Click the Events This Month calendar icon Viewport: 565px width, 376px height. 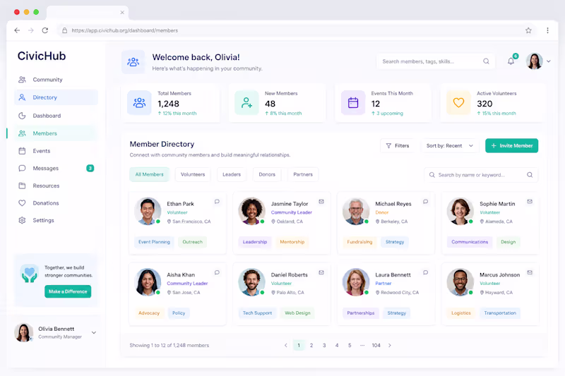click(353, 103)
